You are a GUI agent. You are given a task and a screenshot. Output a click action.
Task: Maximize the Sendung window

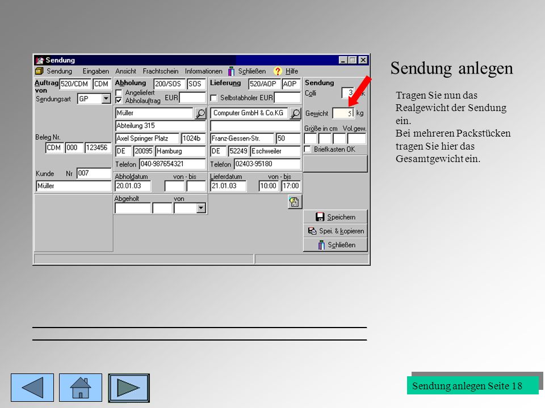click(353, 61)
